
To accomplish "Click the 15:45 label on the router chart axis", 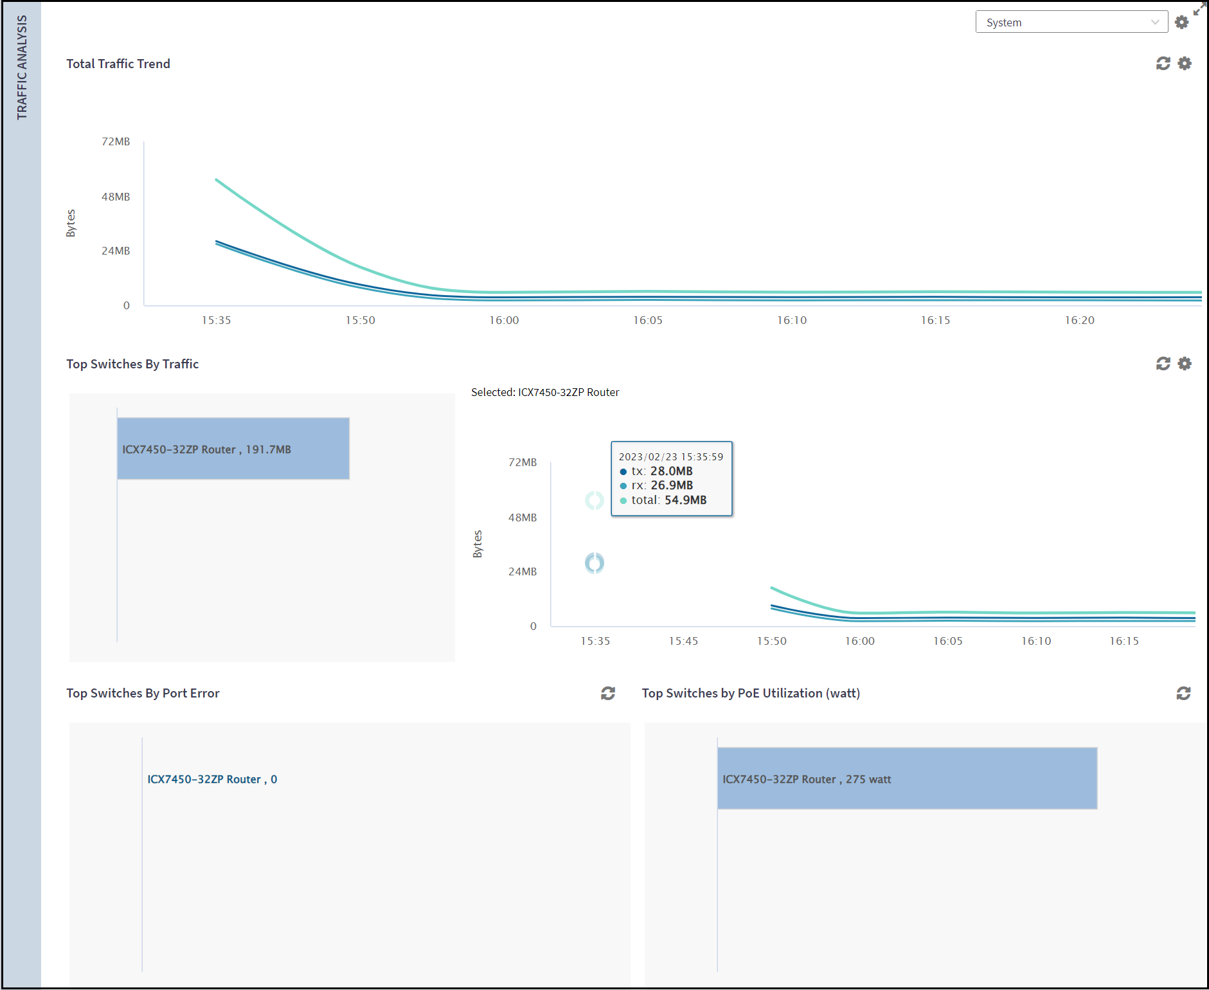I will click(x=683, y=641).
